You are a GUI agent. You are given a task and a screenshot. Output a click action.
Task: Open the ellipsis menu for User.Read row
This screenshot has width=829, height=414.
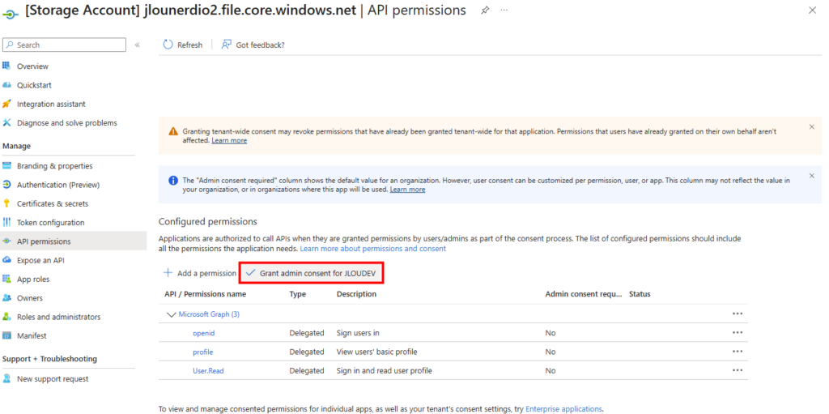pos(738,370)
